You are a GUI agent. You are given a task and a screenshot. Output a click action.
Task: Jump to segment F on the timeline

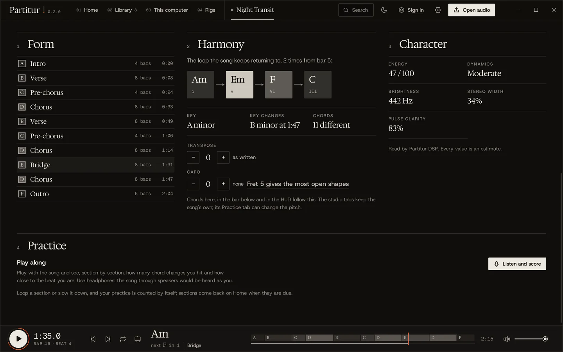click(x=465, y=338)
